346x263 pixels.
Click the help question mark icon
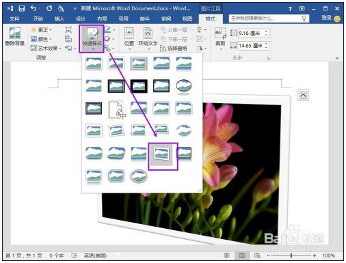point(290,9)
